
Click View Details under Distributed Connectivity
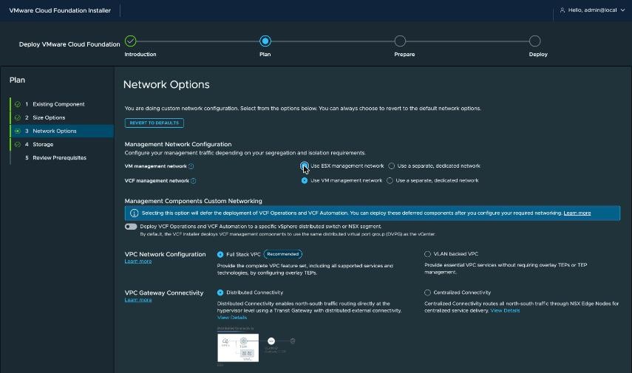click(x=232, y=318)
